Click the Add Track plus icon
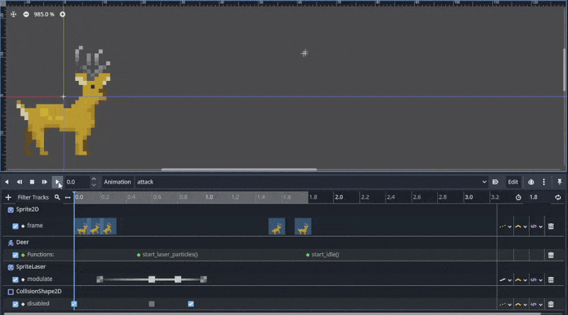Screen dimensions: 568x315 click(x=9, y=197)
